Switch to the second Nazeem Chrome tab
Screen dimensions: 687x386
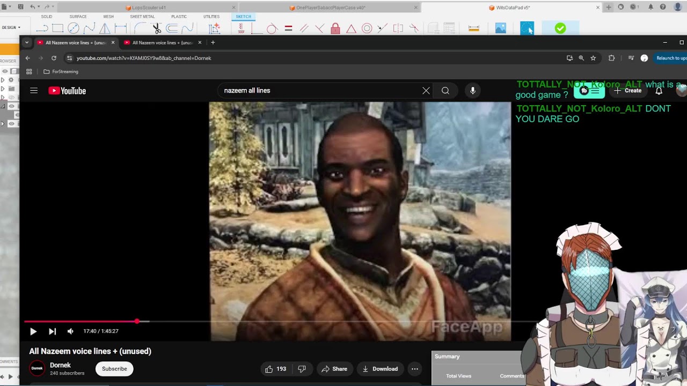tap(162, 42)
